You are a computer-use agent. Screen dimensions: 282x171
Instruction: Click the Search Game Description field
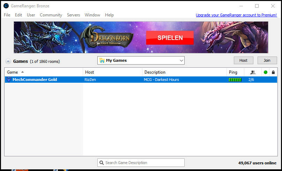click(141, 163)
